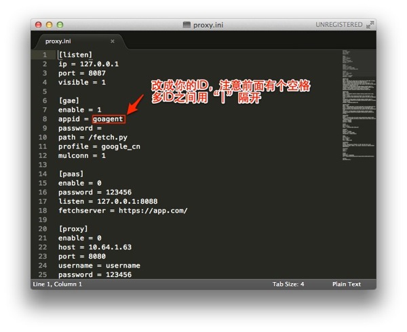Click the UNREGISTERED label in title bar
The image size is (407, 332).
coord(338,24)
